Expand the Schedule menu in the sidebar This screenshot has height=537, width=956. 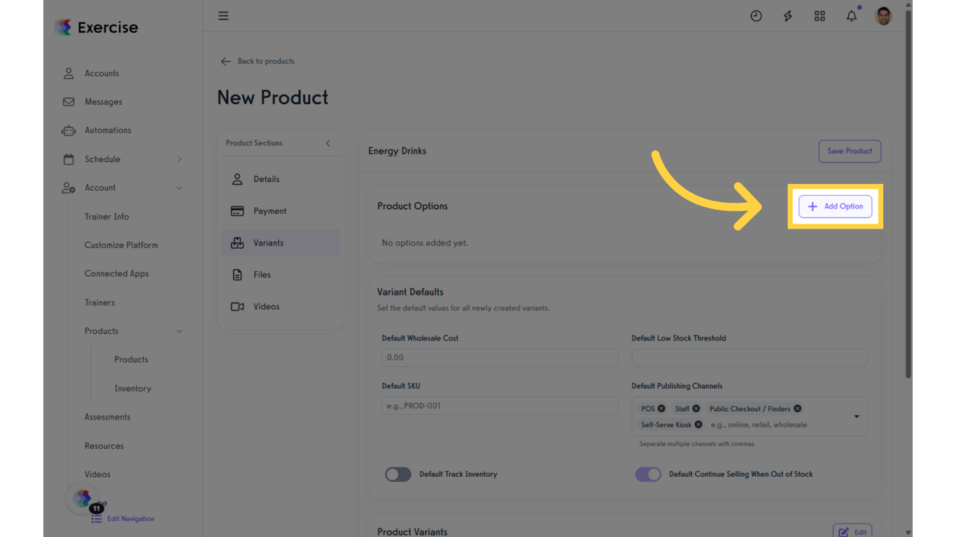click(x=178, y=159)
